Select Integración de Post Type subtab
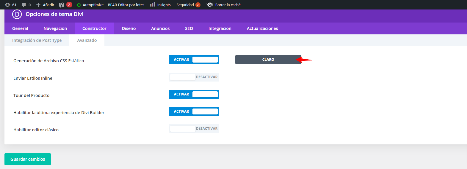 (x=37, y=40)
